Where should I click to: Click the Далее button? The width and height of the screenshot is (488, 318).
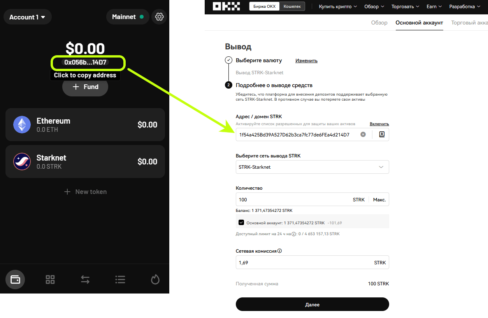pyautogui.click(x=312, y=304)
